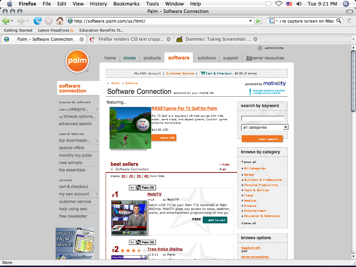Viewport: 356px width, 267px height.
Task: Click the volume speaker menu bar icon
Action: click(299, 3)
